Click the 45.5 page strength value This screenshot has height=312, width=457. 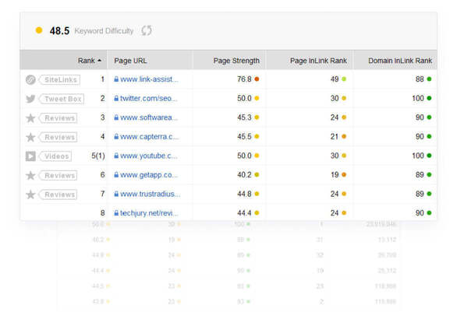[244, 137]
